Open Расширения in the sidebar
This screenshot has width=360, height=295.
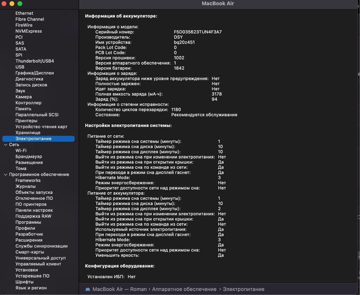point(29,240)
